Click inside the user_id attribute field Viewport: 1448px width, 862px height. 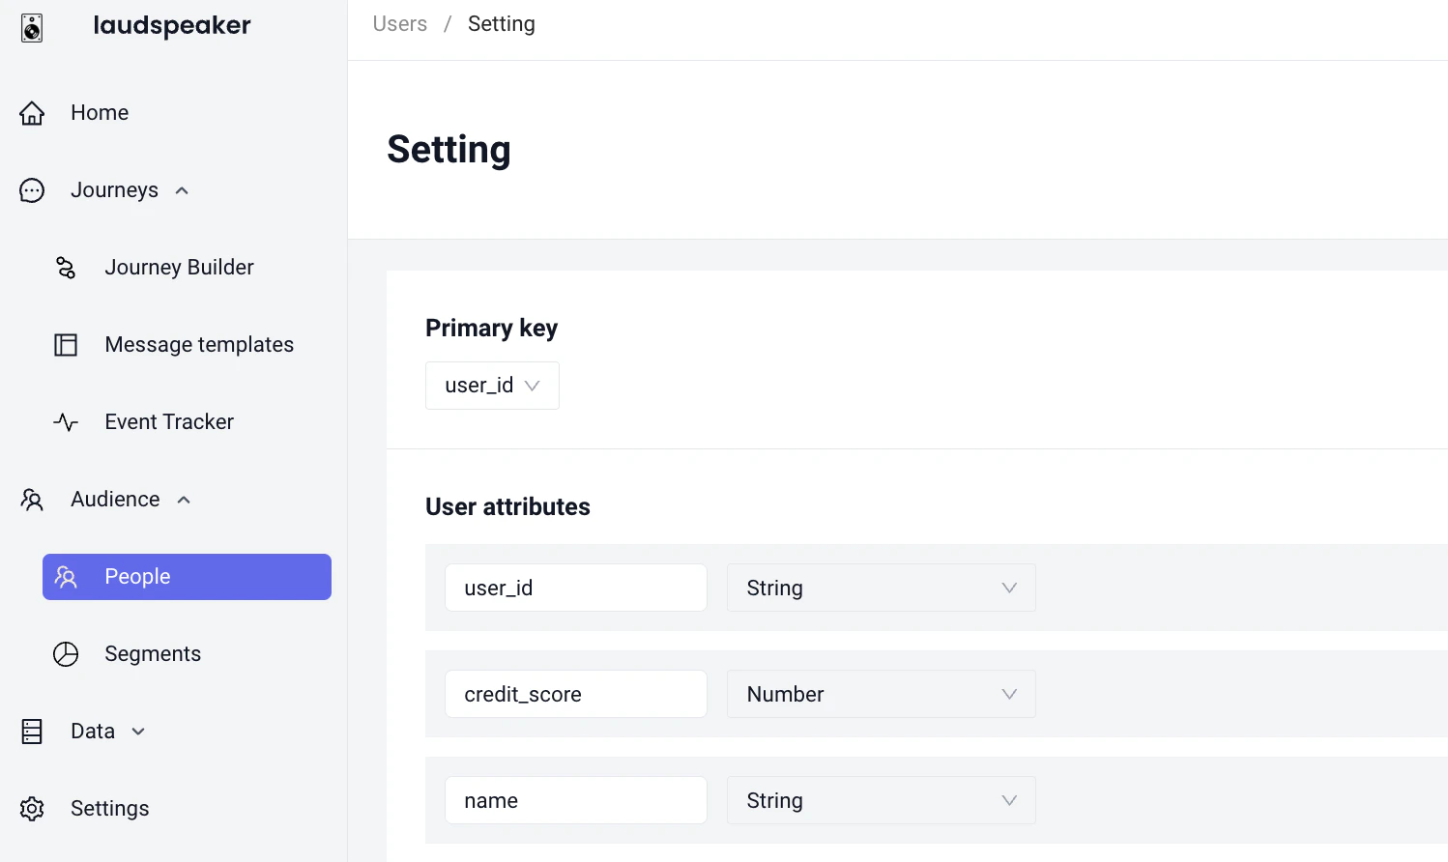[x=575, y=588]
